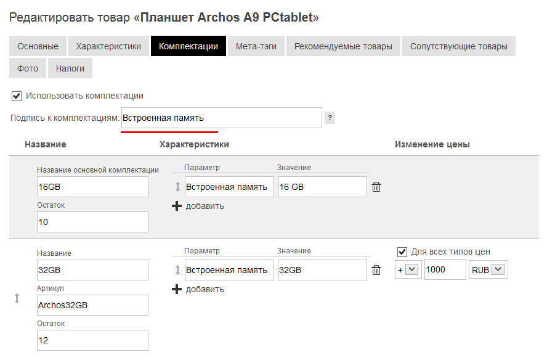The width and height of the screenshot is (547, 360).
Task: Click the Изменение цены column header
Action: pos(432,144)
